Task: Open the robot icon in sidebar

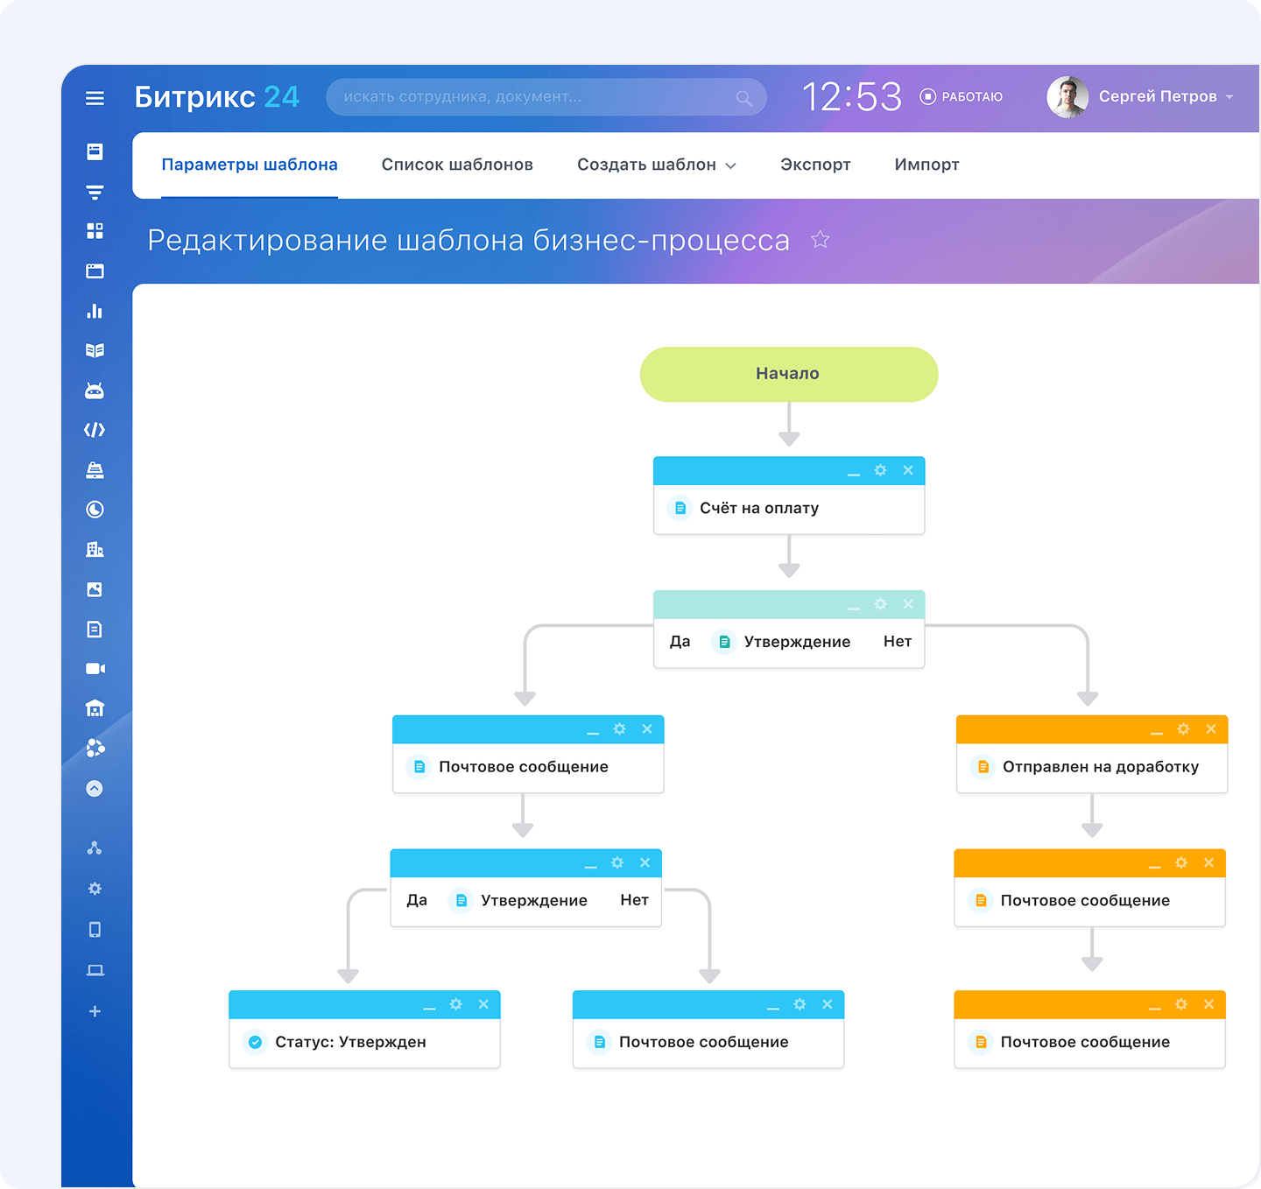Action: click(95, 390)
